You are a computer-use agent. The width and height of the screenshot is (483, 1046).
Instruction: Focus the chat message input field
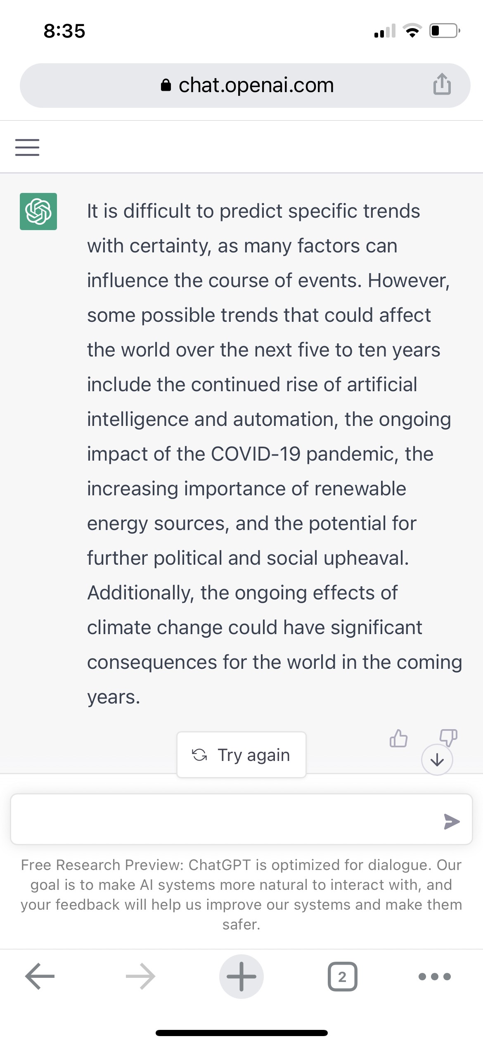tap(241, 819)
